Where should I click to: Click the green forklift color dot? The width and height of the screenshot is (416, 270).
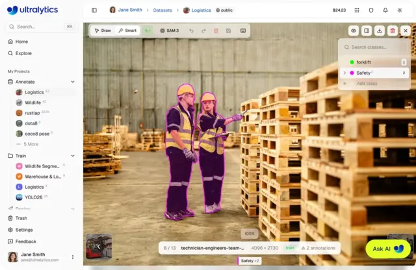tap(352, 62)
